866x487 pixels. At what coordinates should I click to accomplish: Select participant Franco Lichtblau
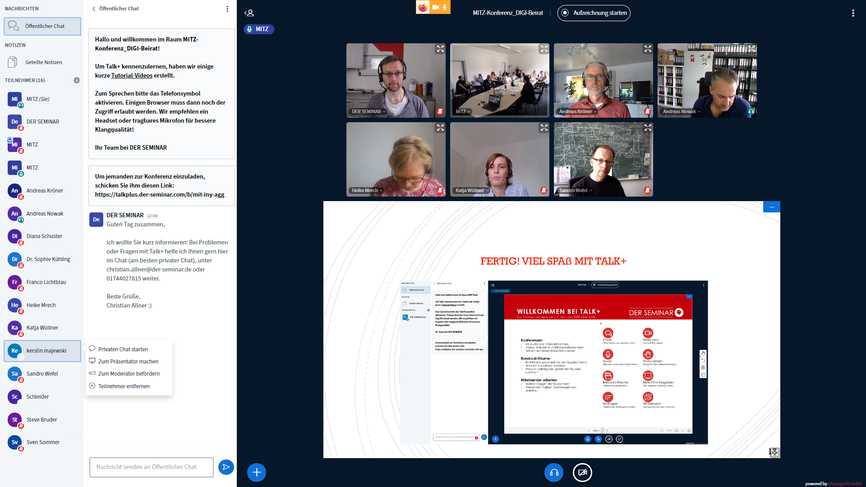coord(42,282)
